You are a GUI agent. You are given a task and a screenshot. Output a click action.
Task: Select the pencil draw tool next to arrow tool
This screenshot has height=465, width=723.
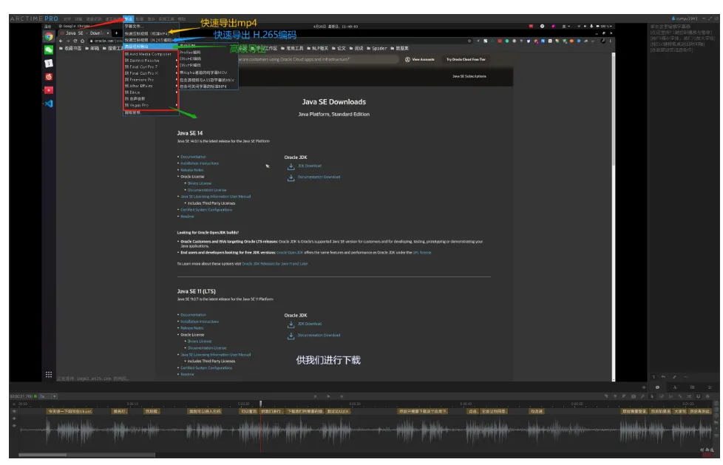click(662, 396)
